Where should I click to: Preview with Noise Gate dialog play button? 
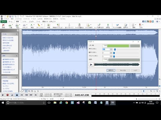[91, 65]
